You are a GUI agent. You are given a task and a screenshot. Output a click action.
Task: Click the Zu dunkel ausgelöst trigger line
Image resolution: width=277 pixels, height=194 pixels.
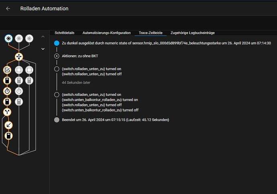tap(166, 43)
